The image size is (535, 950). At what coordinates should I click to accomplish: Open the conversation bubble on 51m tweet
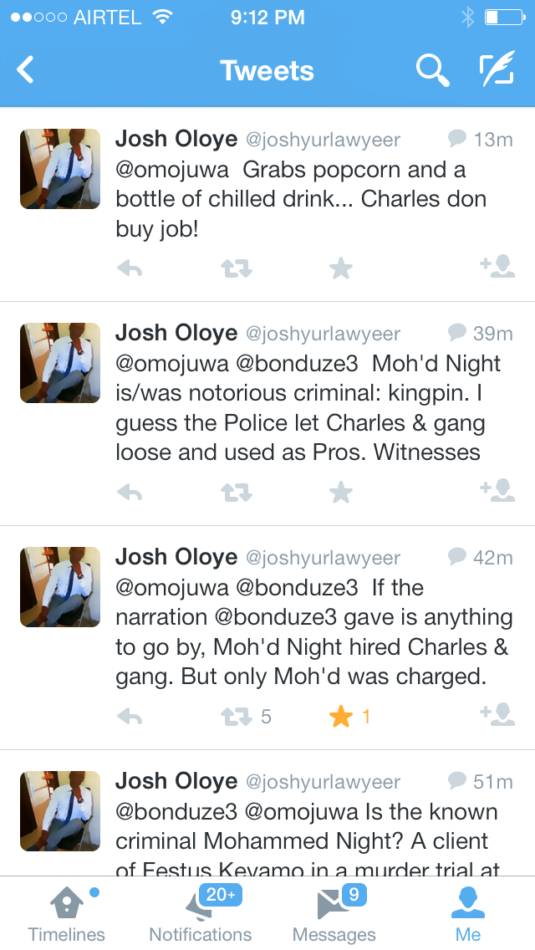(x=456, y=780)
